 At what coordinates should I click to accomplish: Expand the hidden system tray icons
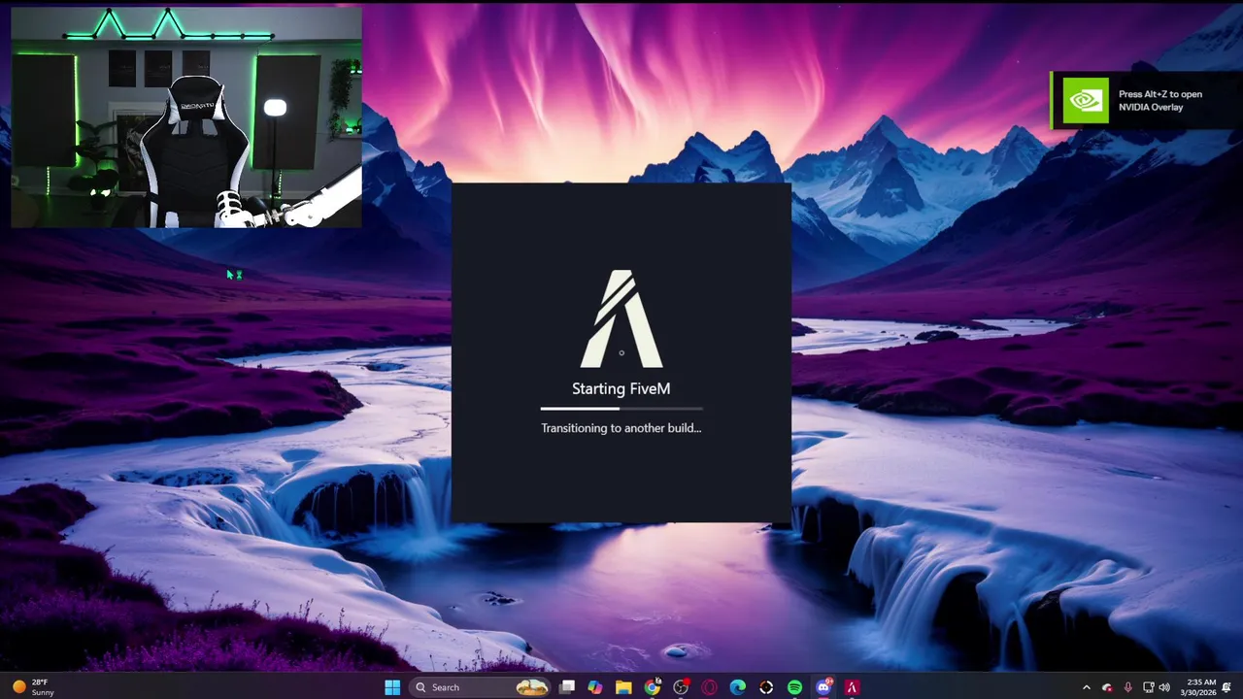pyautogui.click(x=1086, y=687)
